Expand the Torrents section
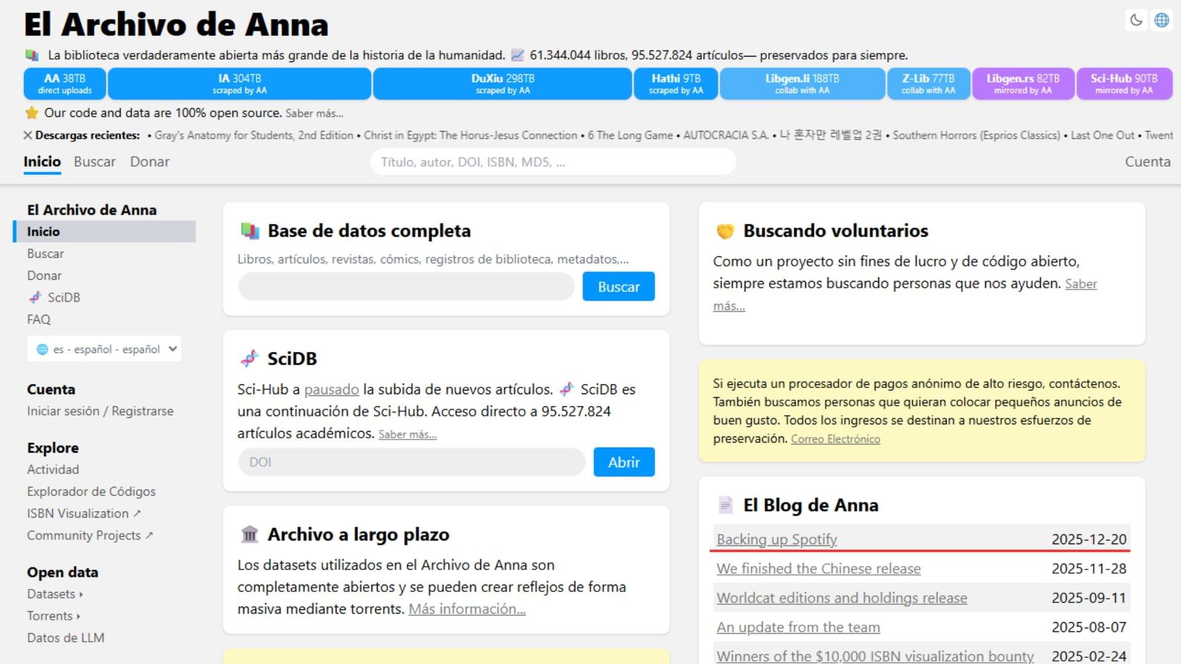This screenshot has height=664, width=1181. [x=53, y=615]
